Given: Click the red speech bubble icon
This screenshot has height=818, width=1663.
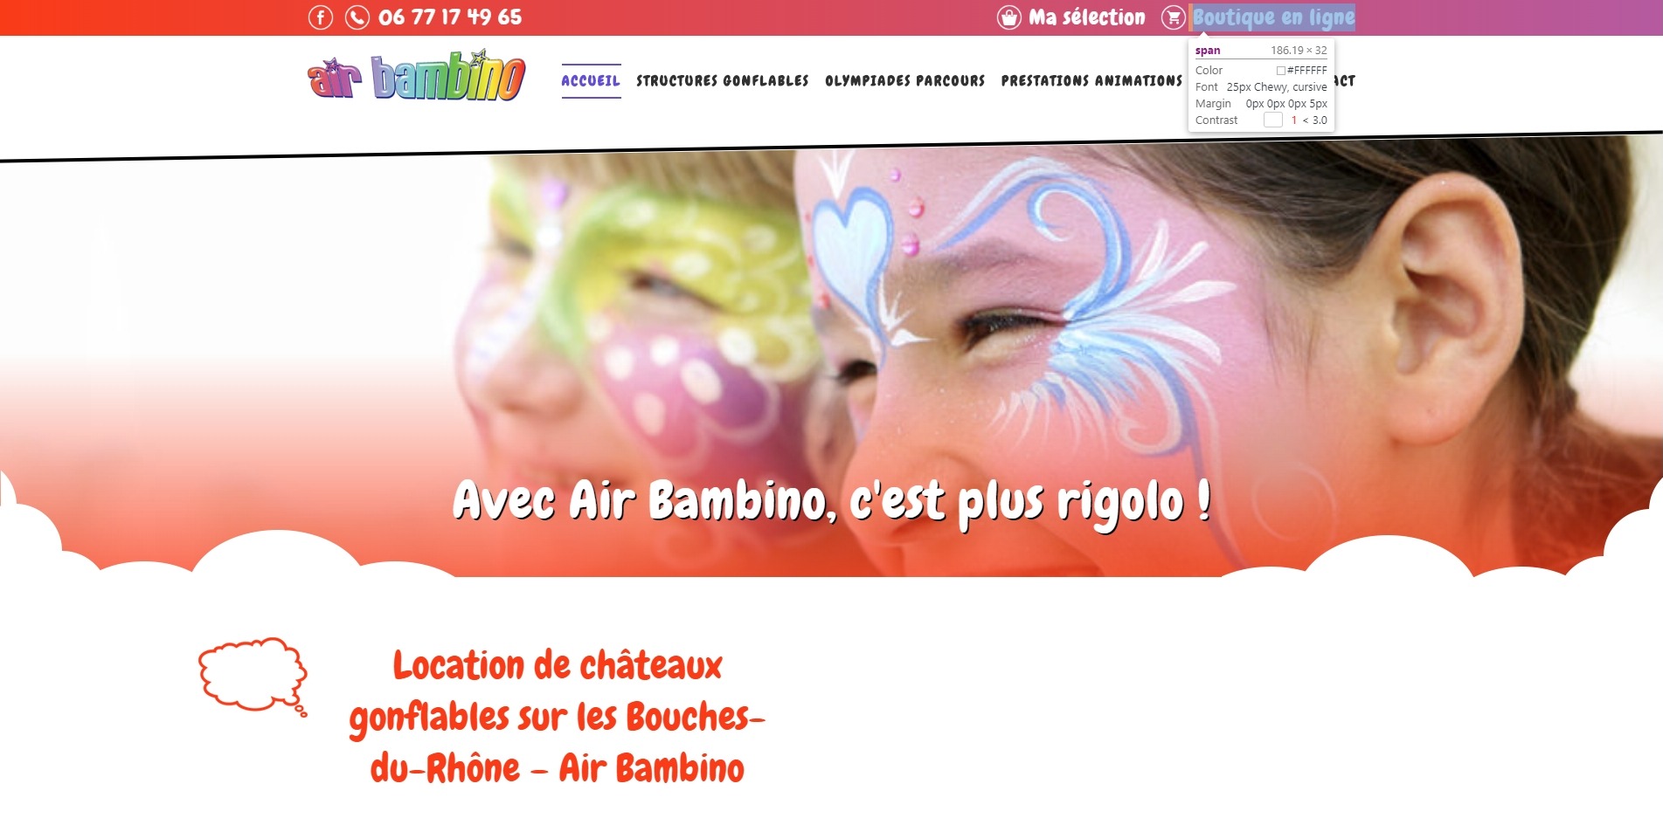Looking at the screenshot, I should [253, 677].
